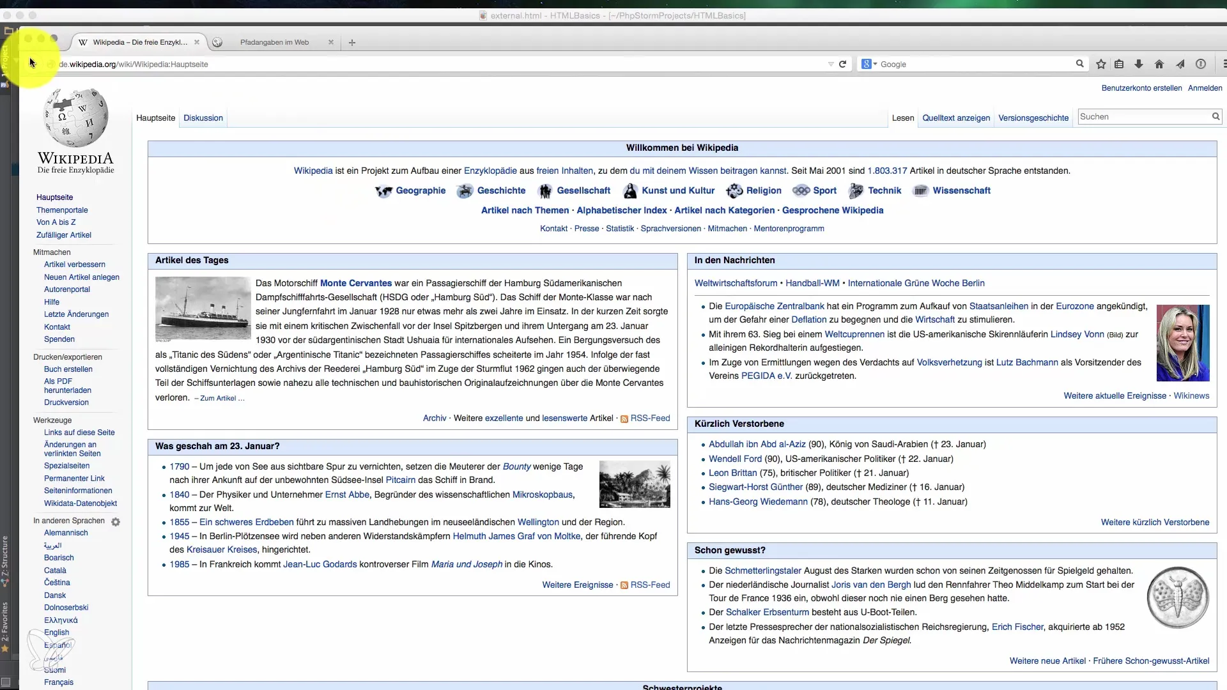Image resolution: width=1227 pixels, height=690 pixels.
Task: Open the Religion portal icon
Action: [734, 190]
